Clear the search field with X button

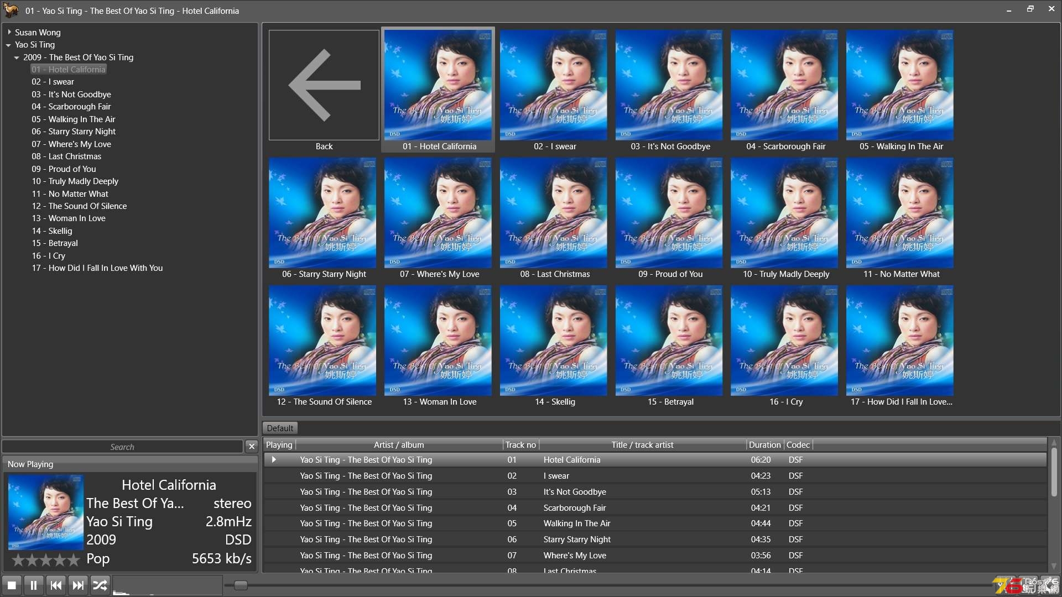[252, 446]
